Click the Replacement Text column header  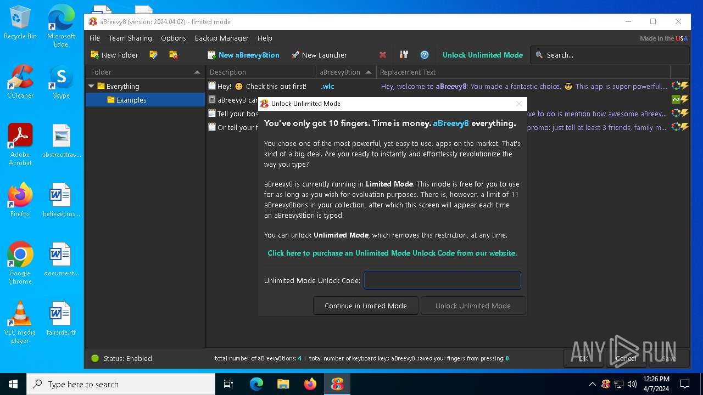point(523,72)
